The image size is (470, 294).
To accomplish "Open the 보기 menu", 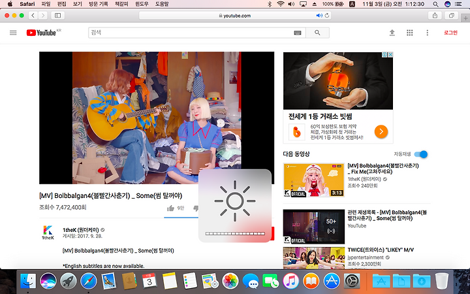I will [x=77, y=4].
